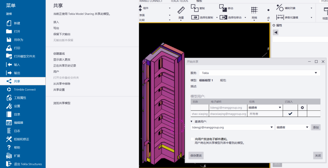Select the 参数化建模 parametric modeling icon
Viewport: 328px width, 168px height.
click(x=280, y=17)
